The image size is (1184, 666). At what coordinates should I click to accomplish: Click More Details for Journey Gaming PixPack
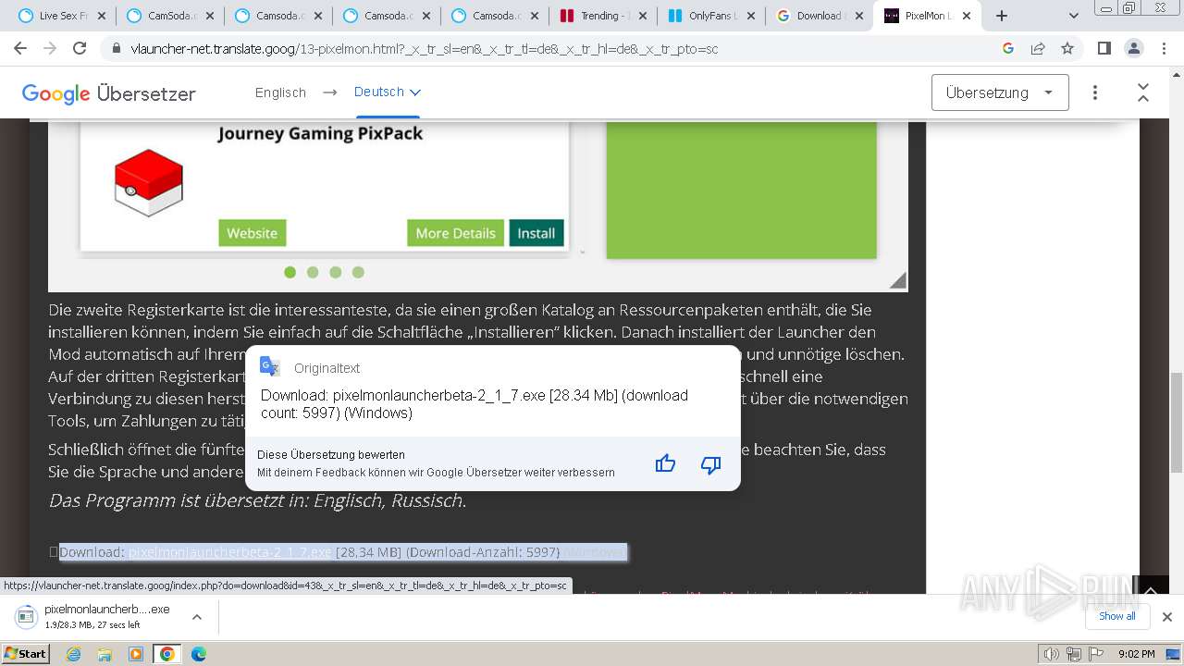click(456, 233)
